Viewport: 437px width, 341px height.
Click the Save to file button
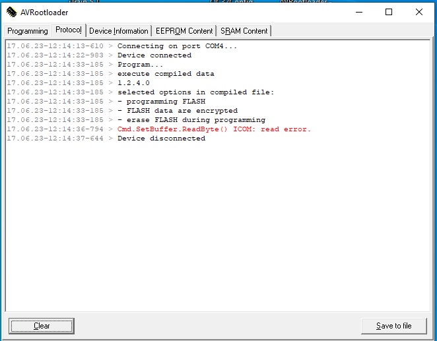pos(393,326)
